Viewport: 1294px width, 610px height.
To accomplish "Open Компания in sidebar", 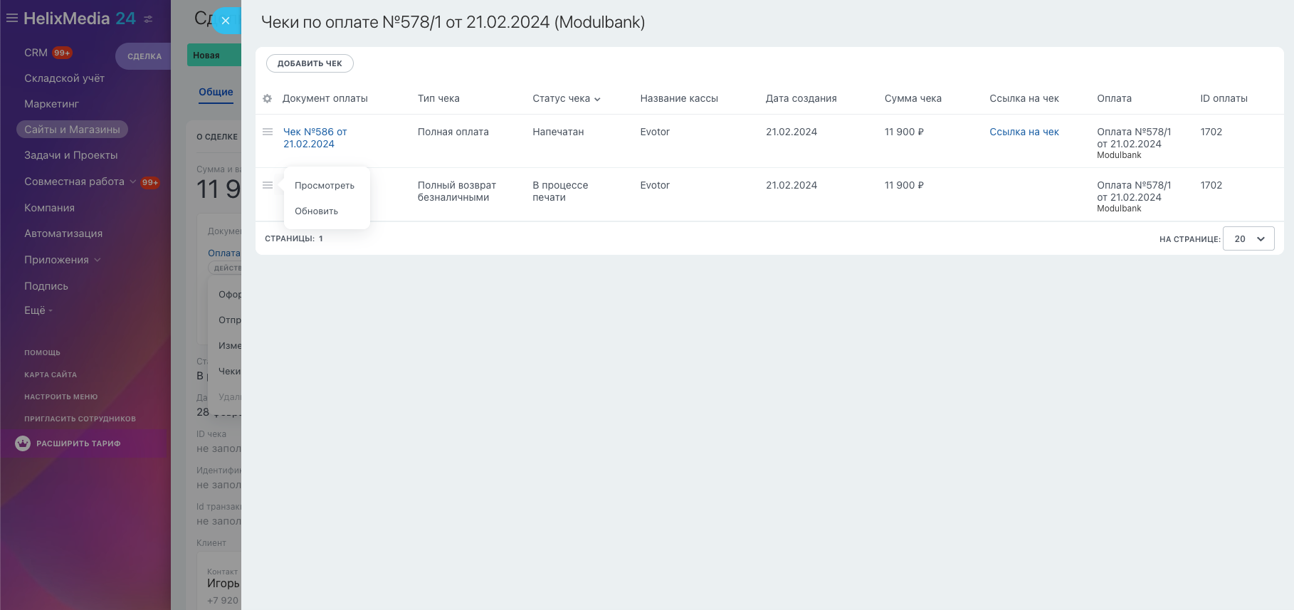I will point(49,208).
